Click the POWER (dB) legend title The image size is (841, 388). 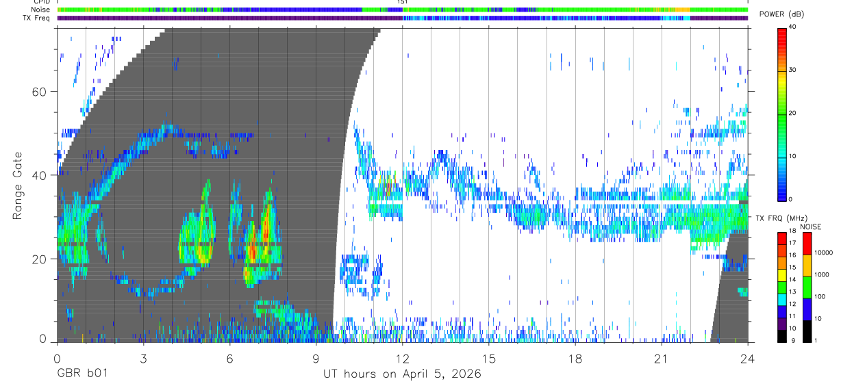pos(780,15)
